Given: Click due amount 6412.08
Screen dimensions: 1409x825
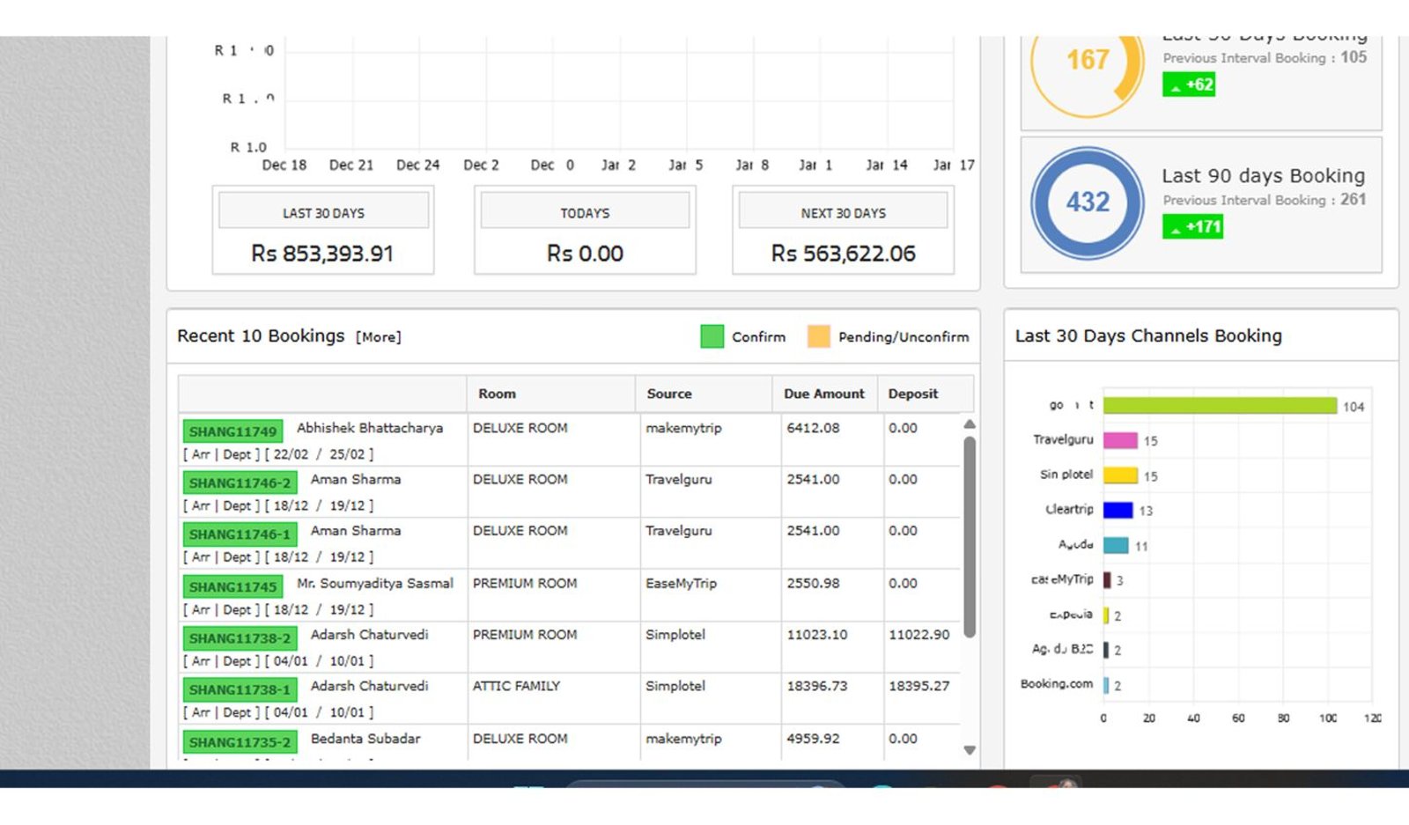Looking at the screenshot, I should (x=813, y=428).
